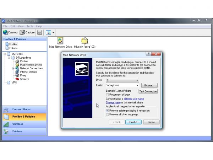
Task: Click the Printers icon under DTLdraadloos
Action: tap(17, 61)
